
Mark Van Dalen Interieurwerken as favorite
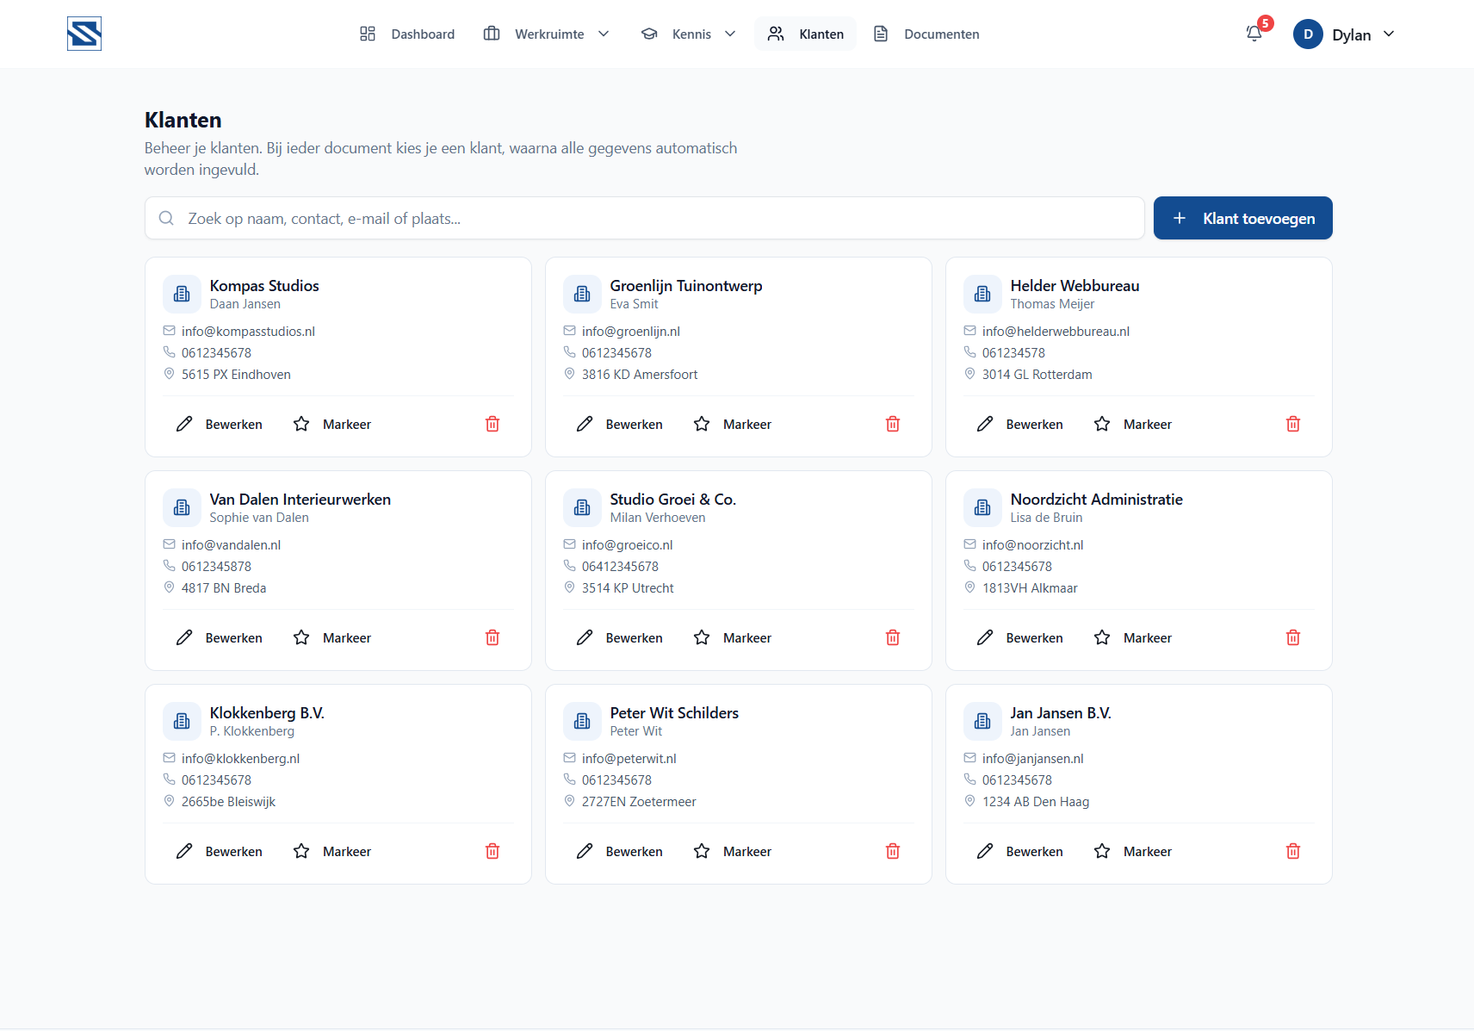[332, 637]
